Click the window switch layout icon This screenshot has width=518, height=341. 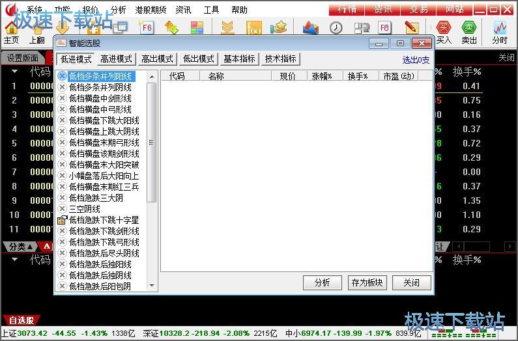click(x=362, y=28)
